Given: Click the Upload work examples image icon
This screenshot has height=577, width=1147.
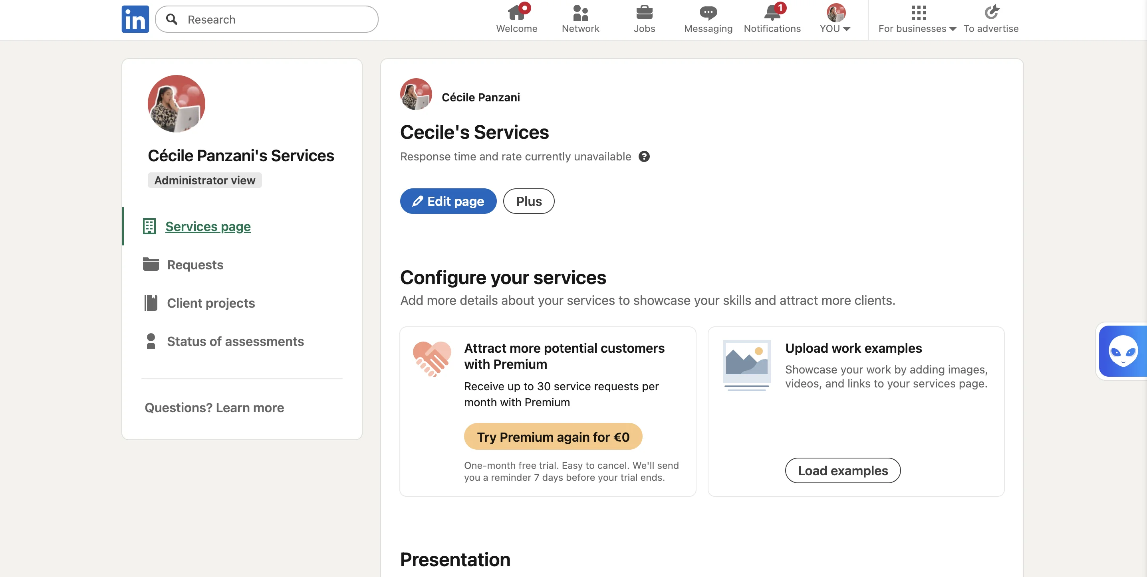Looking at the screenshot, I should pyautogui.click(x=746, y=365).
